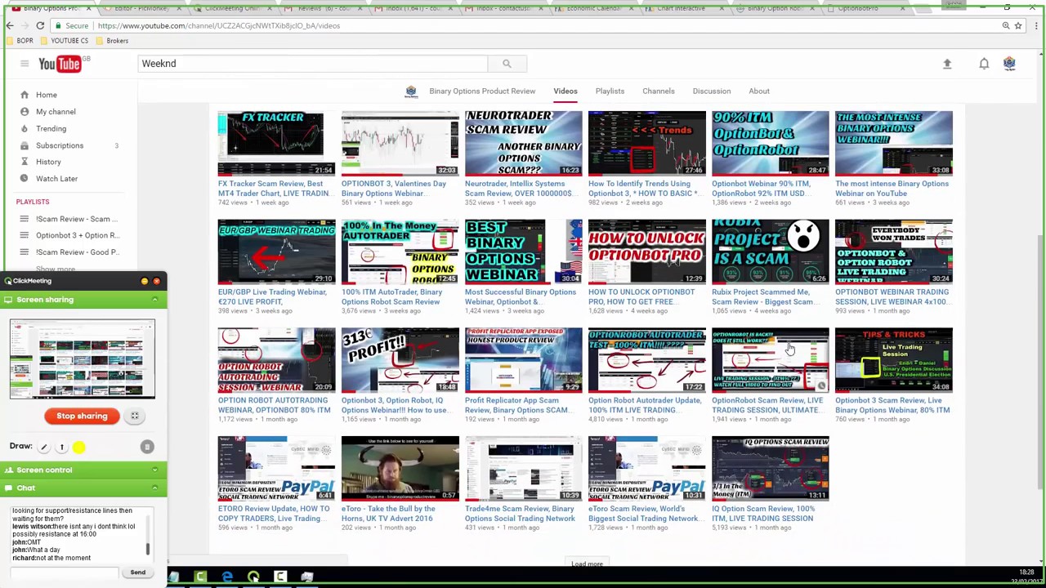1046x588 pixels.
Task: Pick the yellow draw color swatch
Action: tap(78, 447)
